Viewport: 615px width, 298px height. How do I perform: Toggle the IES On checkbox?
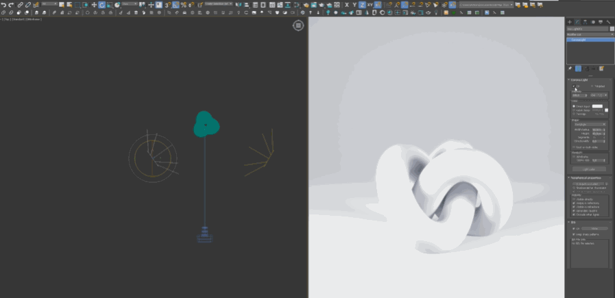point(574,229)
